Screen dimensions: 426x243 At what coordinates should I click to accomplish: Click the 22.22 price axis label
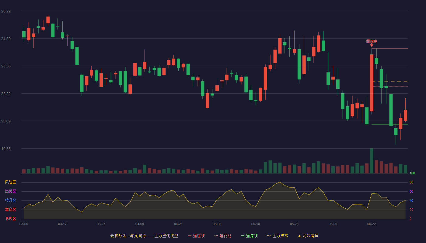[x=6, y=94]
